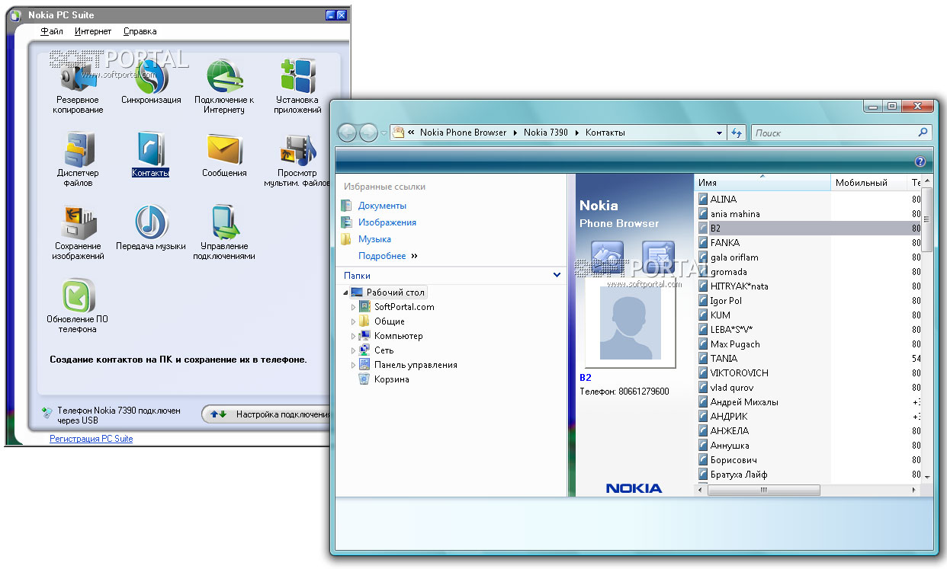The image size is (947, 569).
Task: Expand SoftPortal.com tree node
Action: tap(353, 307)
